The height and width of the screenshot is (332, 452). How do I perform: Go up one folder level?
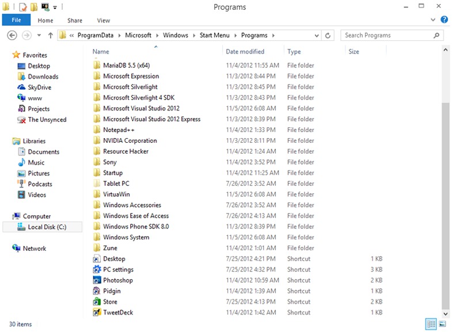[51, 36]
